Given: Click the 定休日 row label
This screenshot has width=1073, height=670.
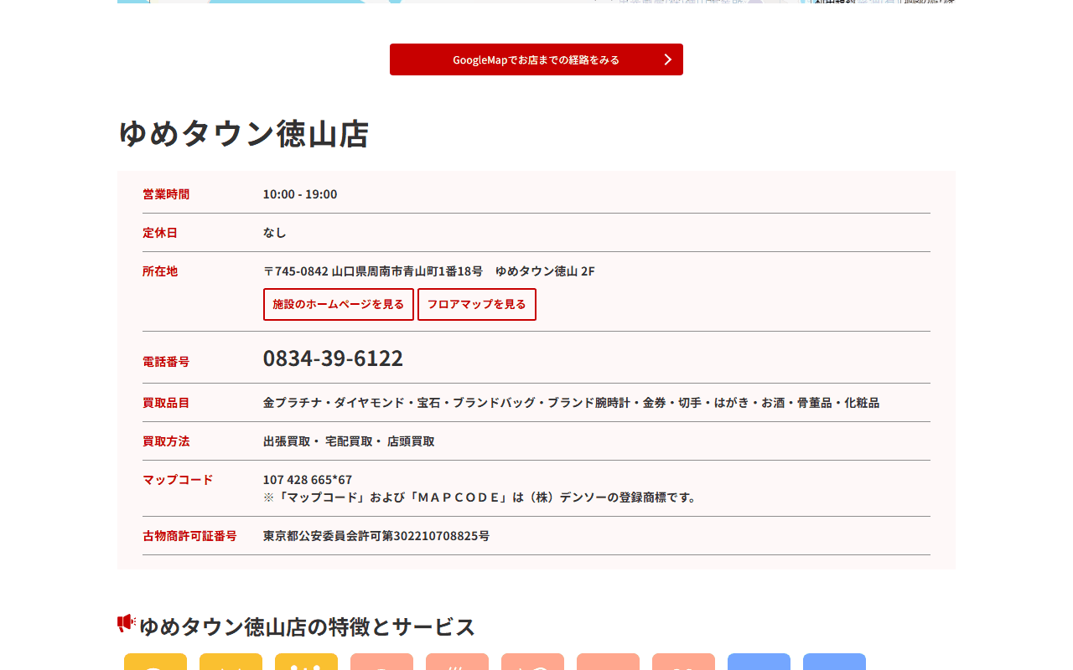Looking at the screenshot, I should [x=160, y=233].
